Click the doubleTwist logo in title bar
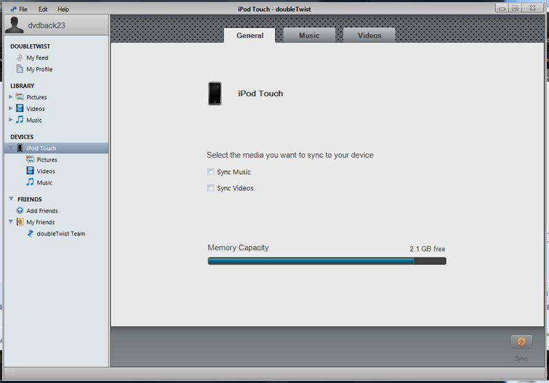Image resolution: width=549 pixels, height=383 pixels. coord(14,9)
